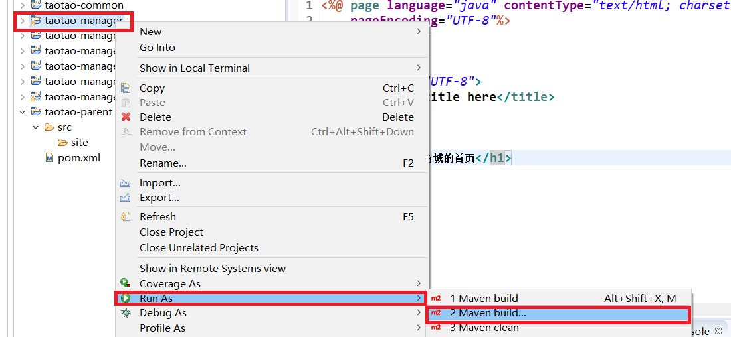
Task: Click the greyed Paste clipboard icon
Action: tap(126, 103)
